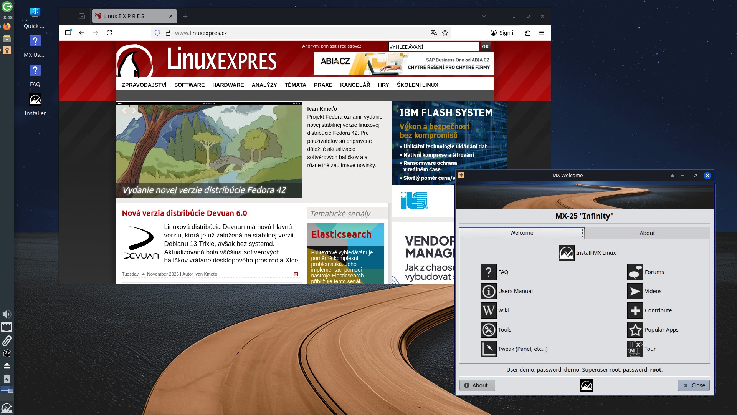Click the Install MX Linux icon
The width and height of the screenshot is (737, 415).
click(566, 253)
